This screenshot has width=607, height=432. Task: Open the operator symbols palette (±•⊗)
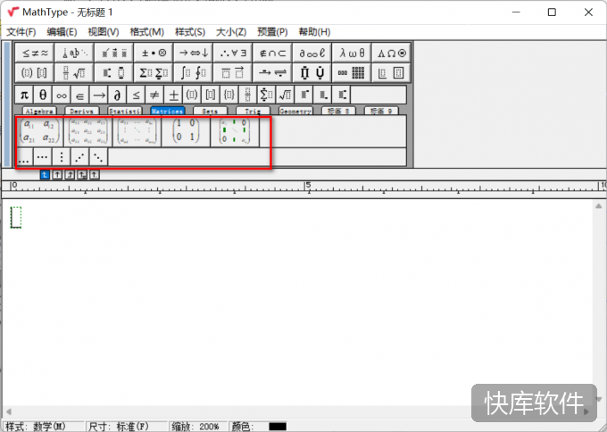tap(154, 53)
